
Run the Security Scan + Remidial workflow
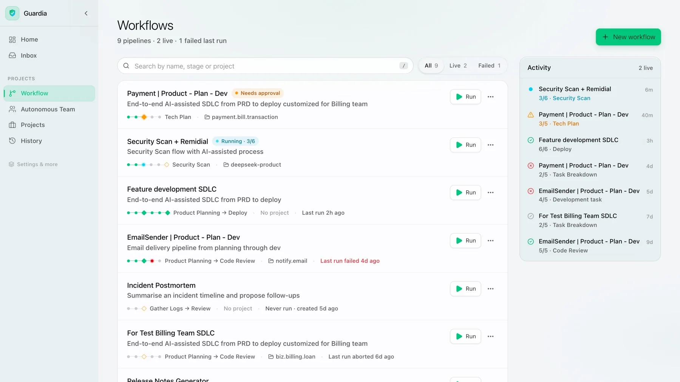465,145
